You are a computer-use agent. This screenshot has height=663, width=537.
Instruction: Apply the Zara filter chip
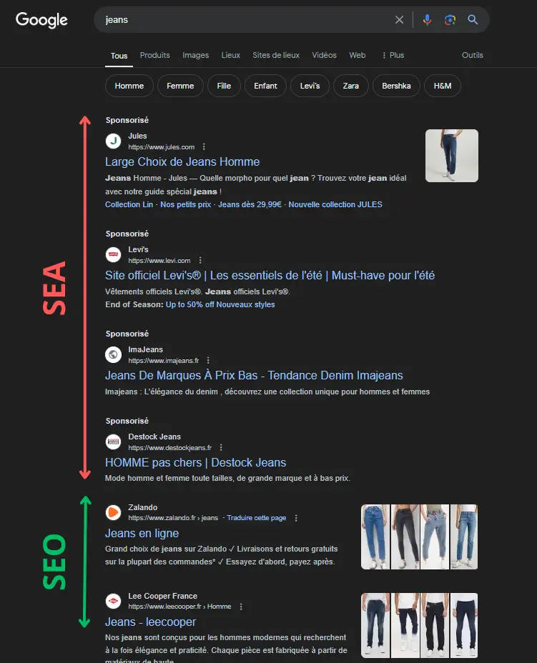tap(351, 86)
